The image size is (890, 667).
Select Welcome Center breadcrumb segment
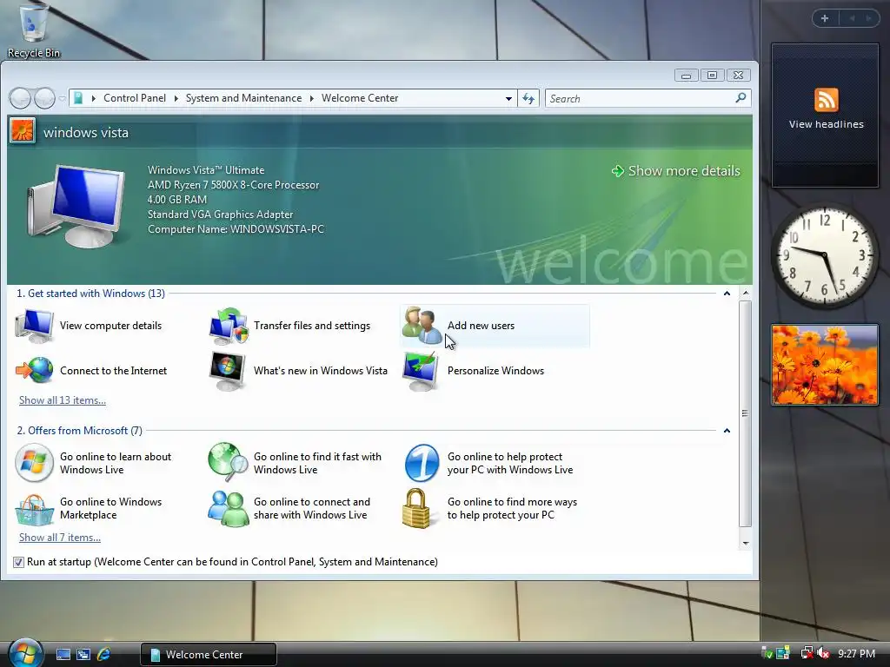pyautogui.click(x=360, y=98)
